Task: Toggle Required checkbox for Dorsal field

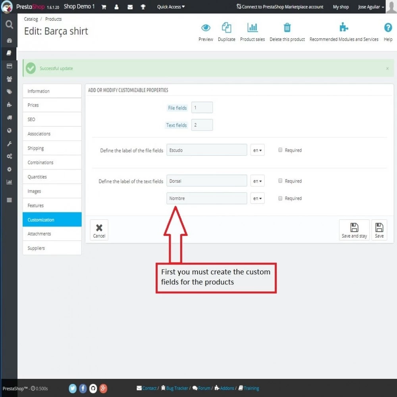Action: click(x=280, y=181)
